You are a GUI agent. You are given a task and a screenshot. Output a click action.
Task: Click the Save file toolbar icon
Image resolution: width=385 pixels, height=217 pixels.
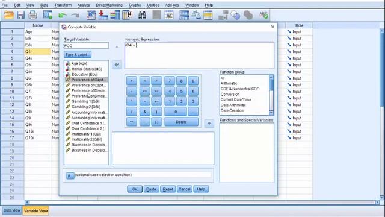[x=21, y=15]
